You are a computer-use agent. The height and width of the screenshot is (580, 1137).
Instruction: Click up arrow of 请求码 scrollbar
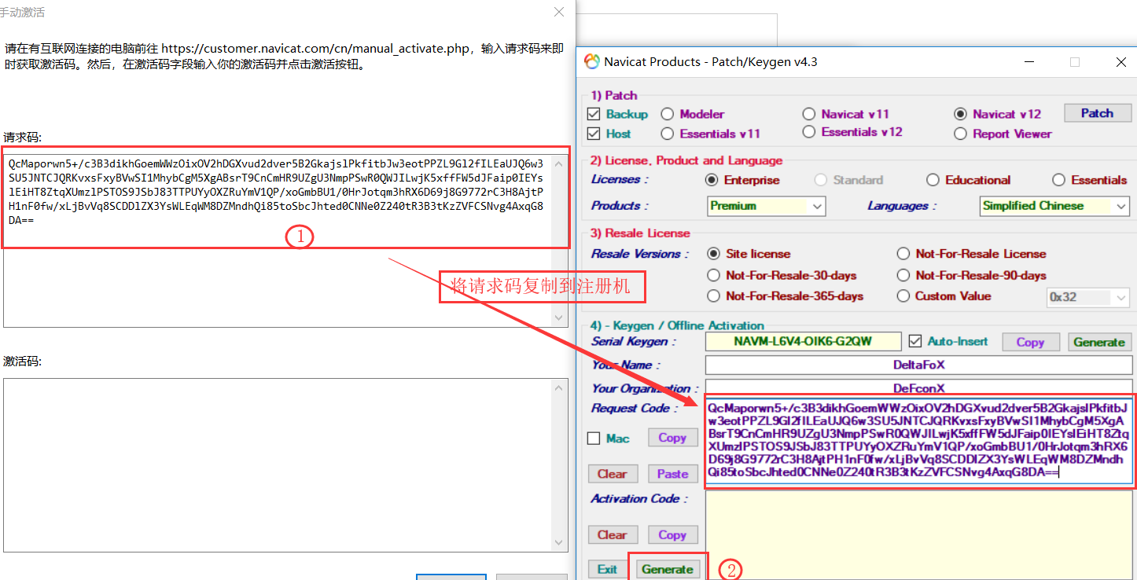tap(560, 163)
